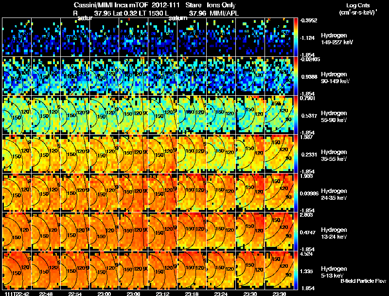
Task: Open the 24-35 keV image at 23:06
Action: tap(133, 193)
